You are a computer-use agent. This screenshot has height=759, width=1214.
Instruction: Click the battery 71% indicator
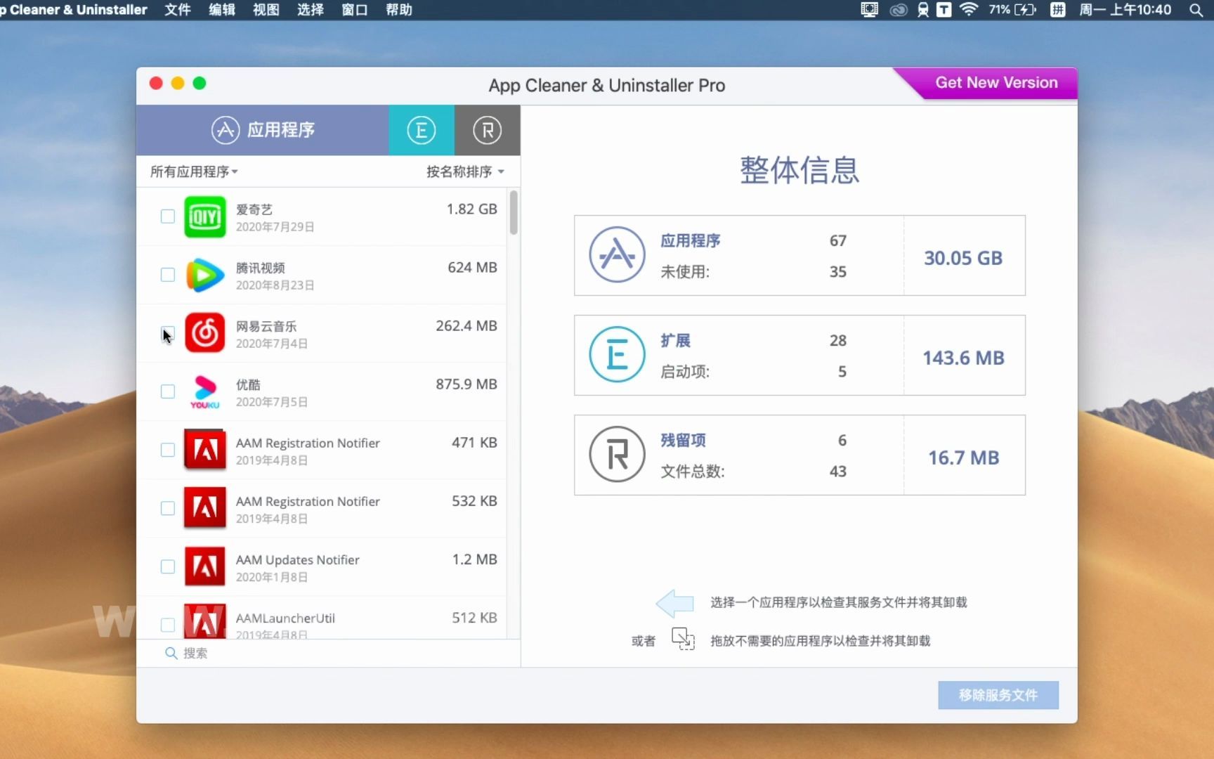click(1012, 10)
